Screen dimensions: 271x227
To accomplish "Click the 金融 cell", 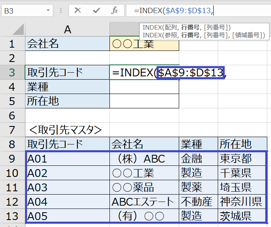I will click(x=198, y=158).
